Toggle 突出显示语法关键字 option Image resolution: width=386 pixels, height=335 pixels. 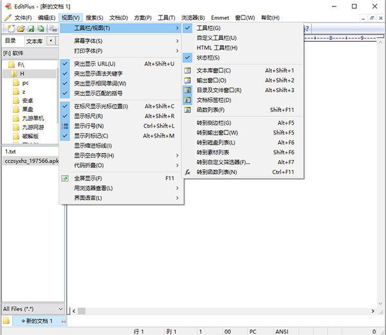coord(122,73)
